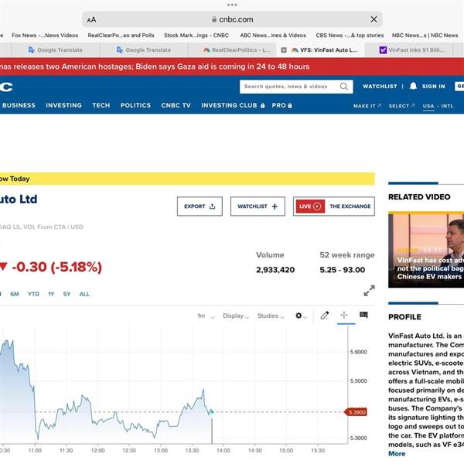Open Fox News bookmark
This screenshot has width=464, height=464.
(45, 36)
